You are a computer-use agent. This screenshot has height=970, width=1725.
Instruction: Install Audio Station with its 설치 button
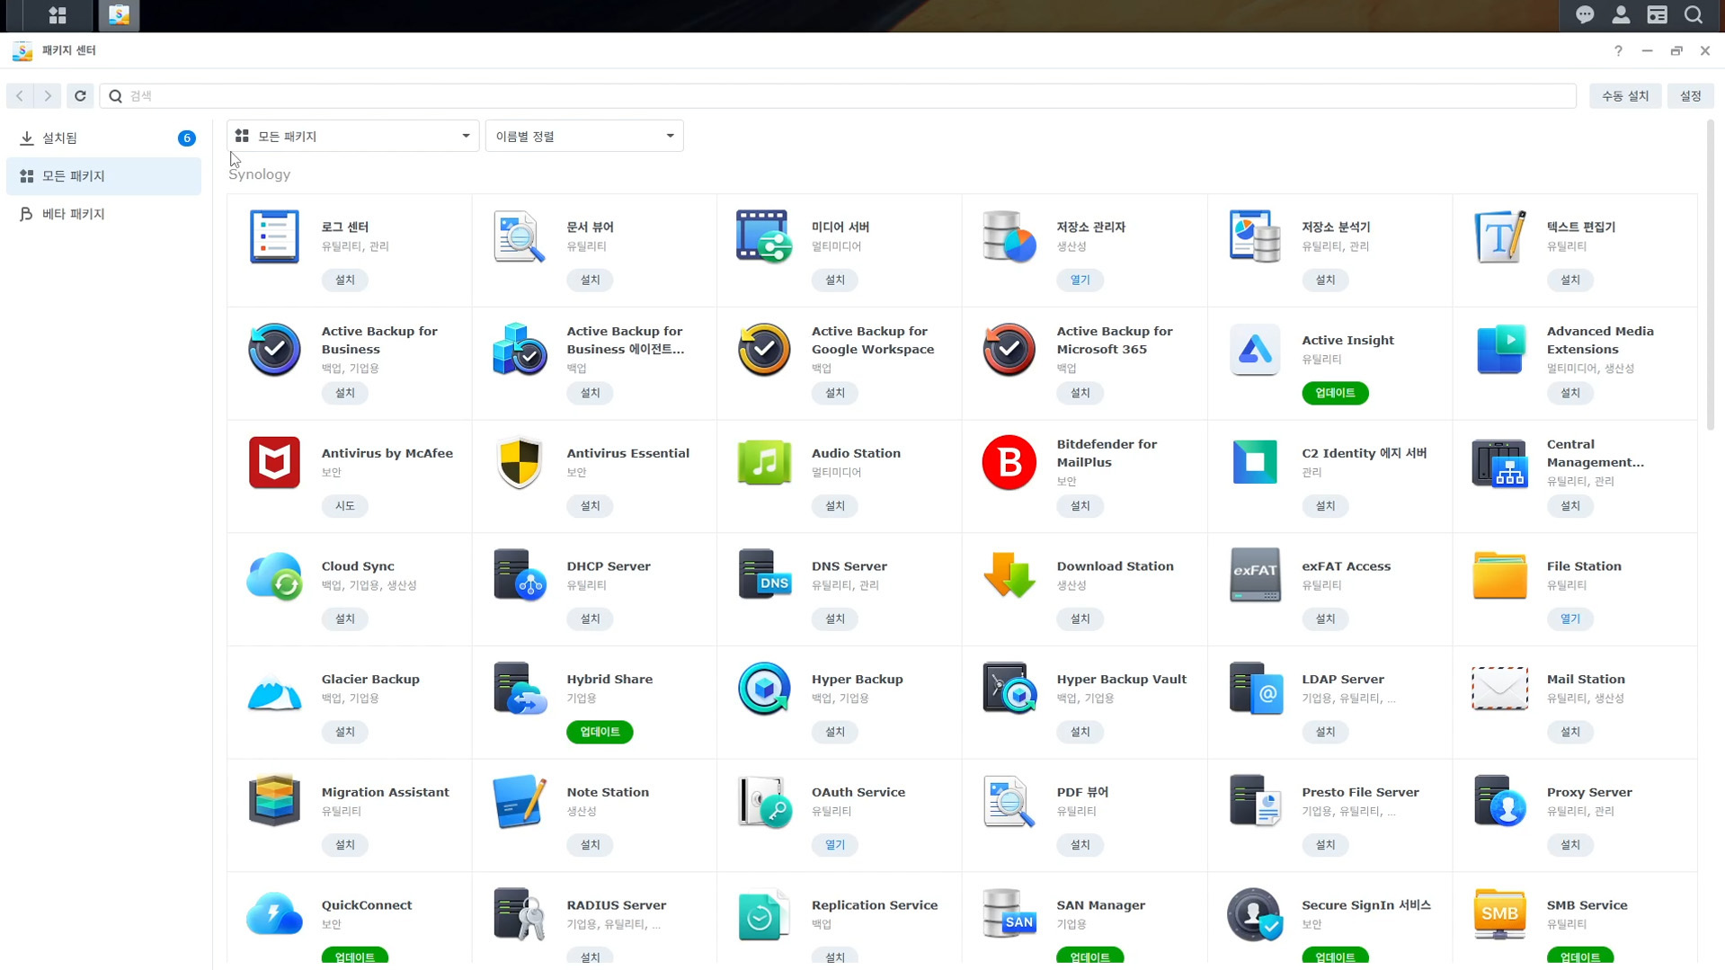(834, 506)
